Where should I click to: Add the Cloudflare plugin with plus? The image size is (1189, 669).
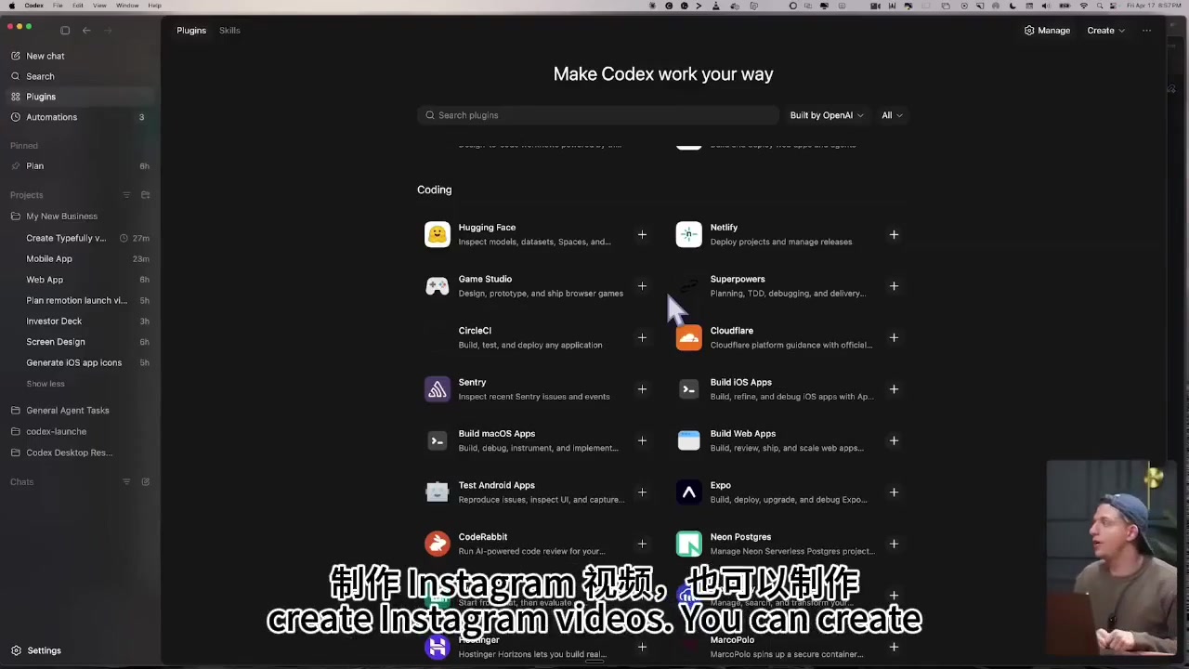coord(894,337)
